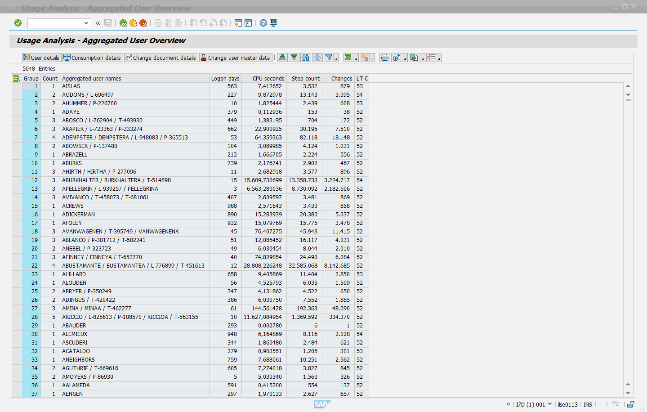The height and width of the screenshot is (412, 647).
Task: Click the padlock icon in status bar
Action: point(631,404)
